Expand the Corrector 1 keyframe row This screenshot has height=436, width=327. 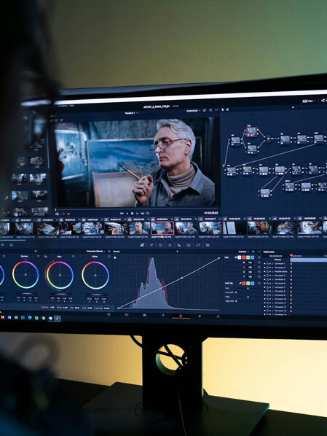pos(272,263)
